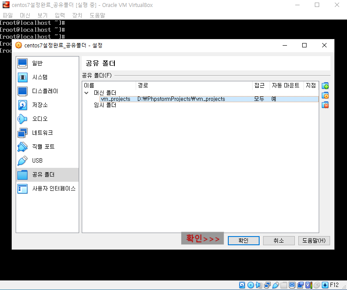Click the 도움말(H) button
347x290 pixels.
pyautogui.click(x=314, y=241)
